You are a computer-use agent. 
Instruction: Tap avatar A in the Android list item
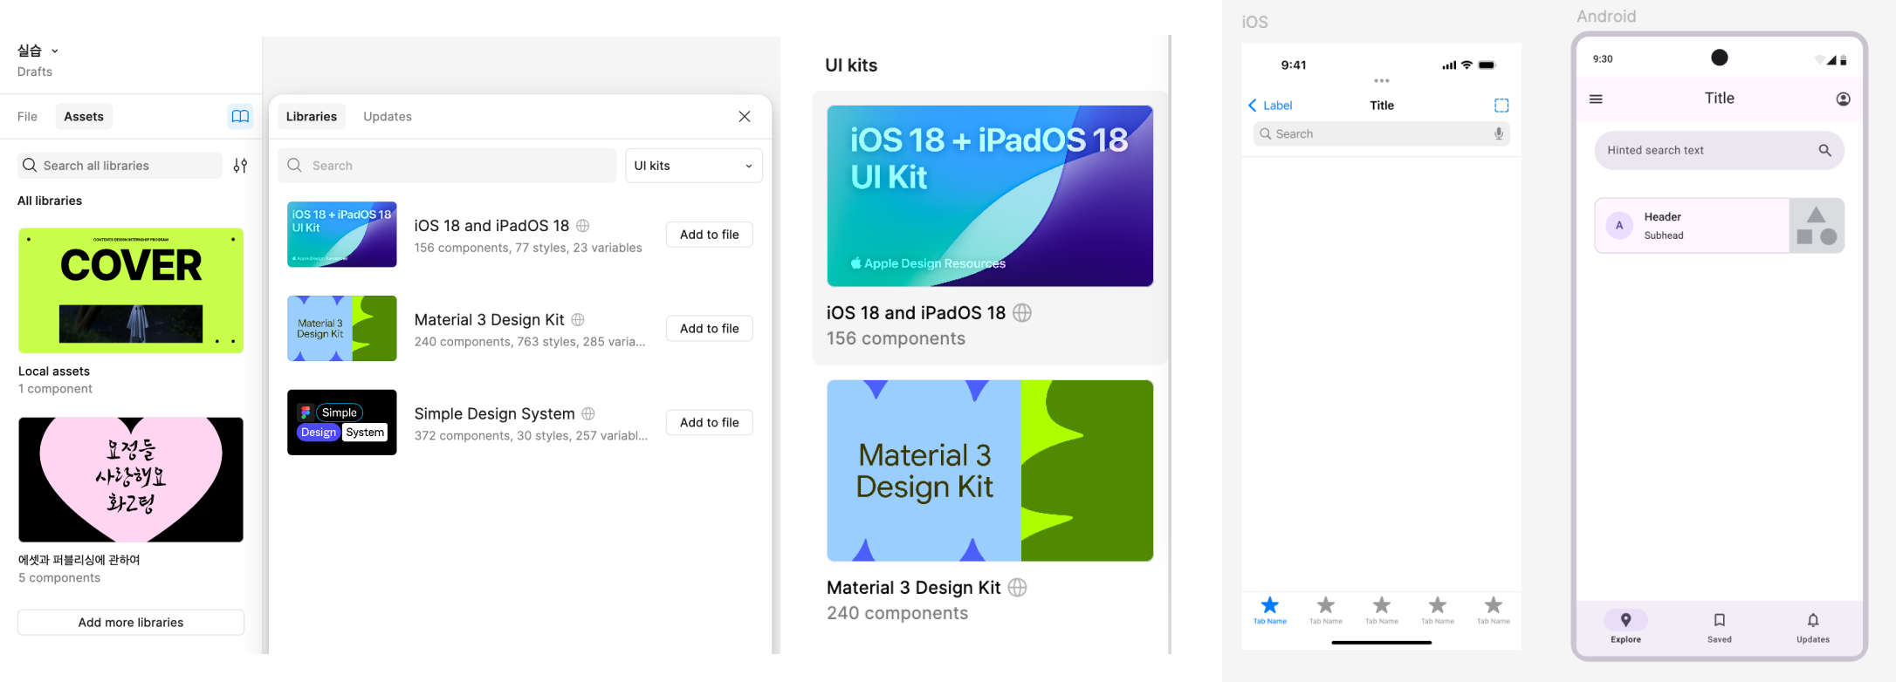click(1619, 225)
